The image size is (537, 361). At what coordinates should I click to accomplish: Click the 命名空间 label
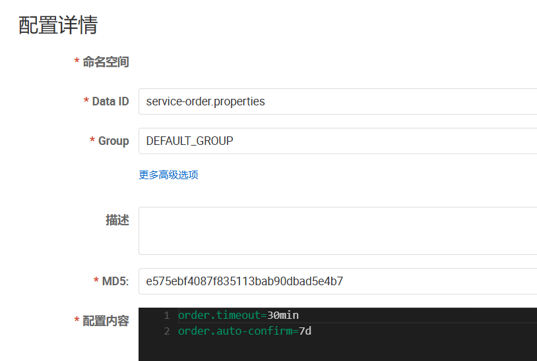pos(106,62)
